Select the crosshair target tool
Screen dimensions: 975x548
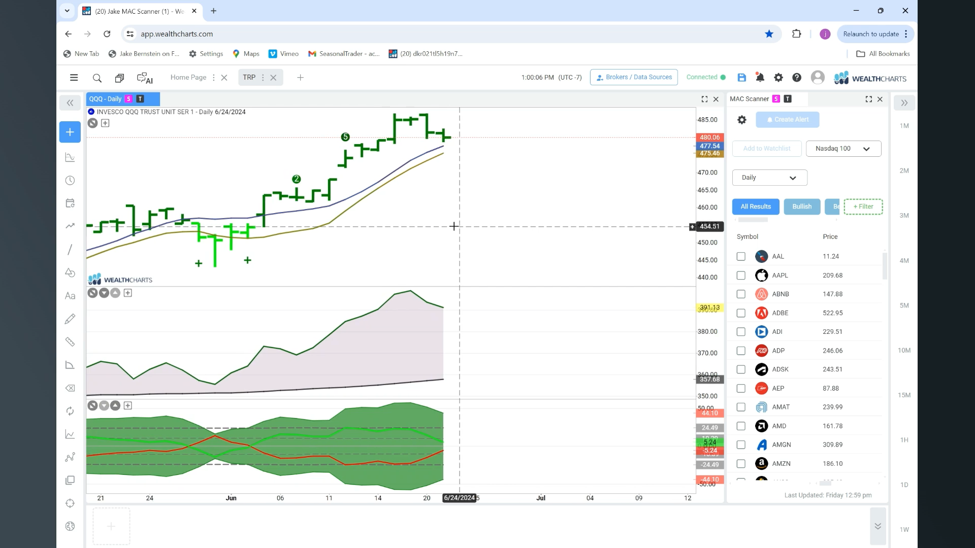tap(70, 503)
